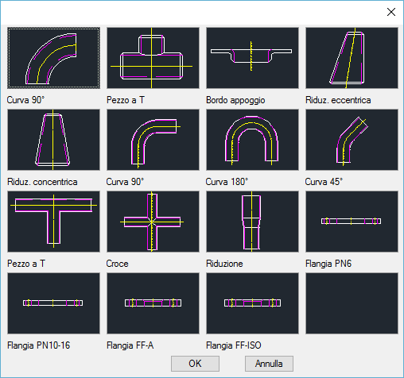This screenshot has width=404, height=378.
Task: Choose the straight Pezzo a T icon in third row
Action: (x=53, y=222)
